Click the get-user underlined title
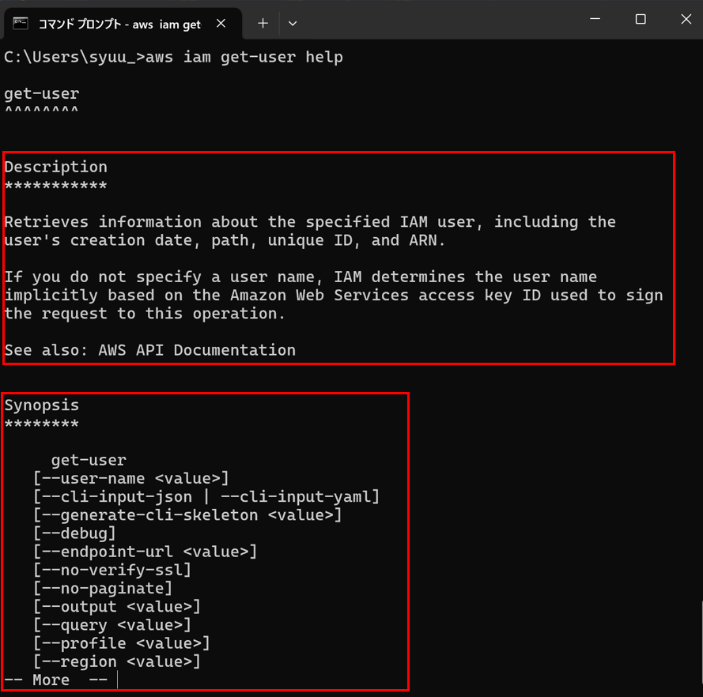703x697 pixels. pos(41,93)
